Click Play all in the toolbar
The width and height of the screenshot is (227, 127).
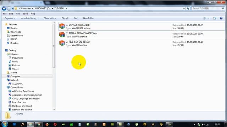[65, 18]
